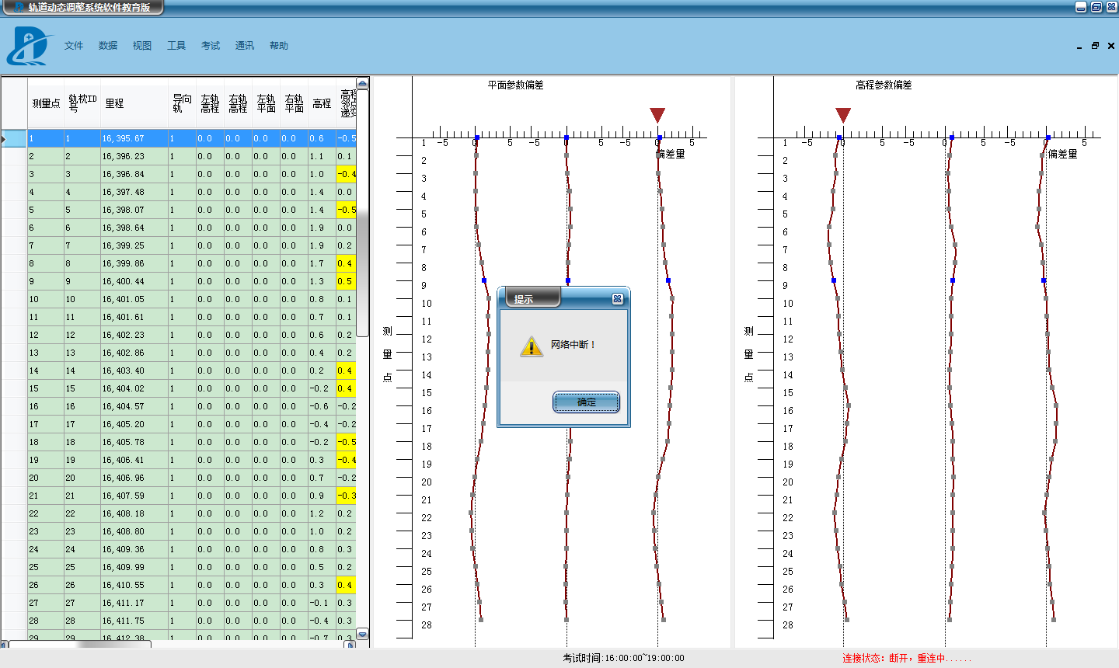This screenshot has height=668, width=1119.
Task: Click the 高程 column header
Action: [322, 103]
